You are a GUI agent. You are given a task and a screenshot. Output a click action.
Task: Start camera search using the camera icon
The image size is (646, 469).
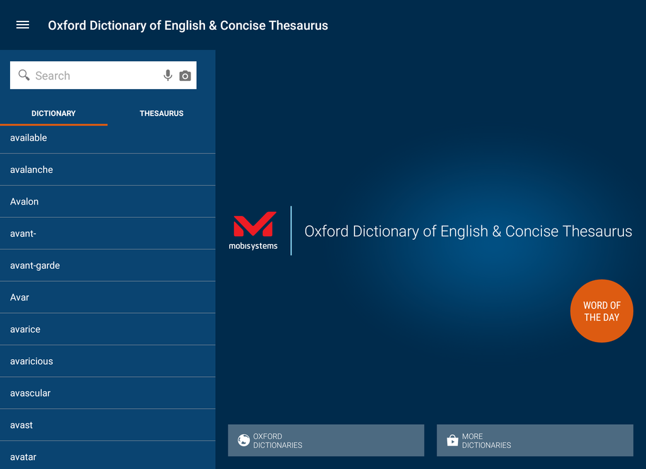coord(185,75)
